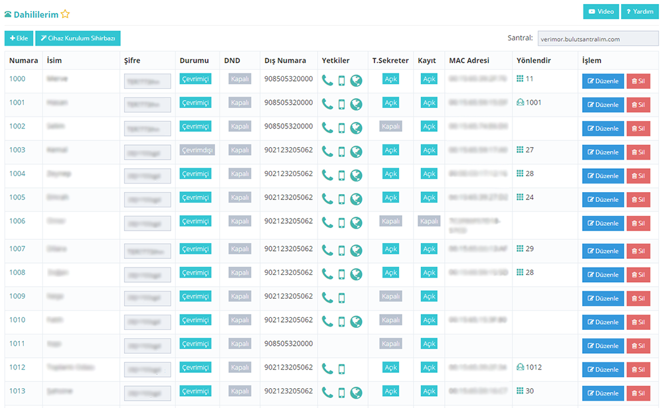Launch the Cihaz Kurulum Sihirbazı

pyautogui.click(x=78, y=38)
